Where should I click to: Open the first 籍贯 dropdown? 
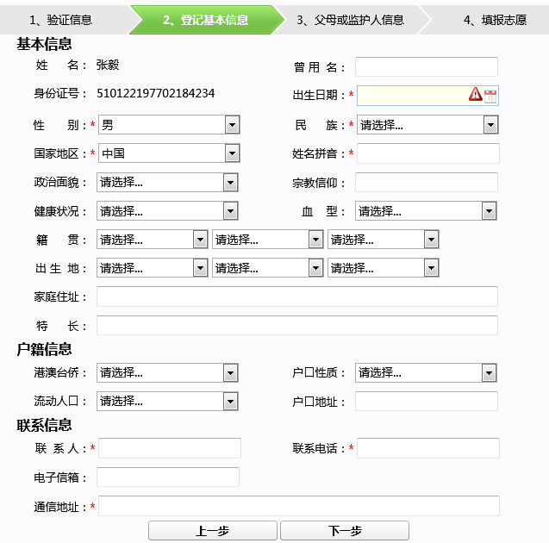(x=152, y=240)
